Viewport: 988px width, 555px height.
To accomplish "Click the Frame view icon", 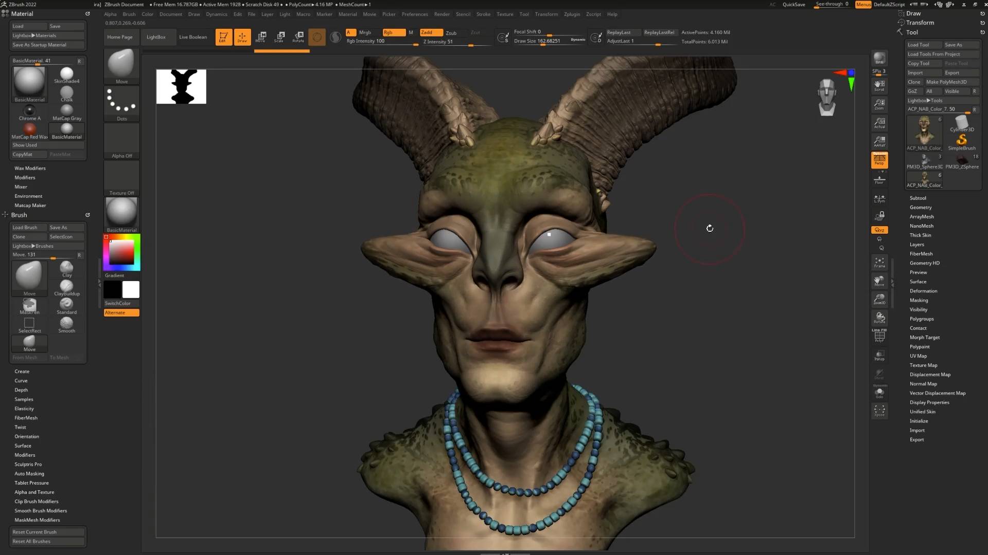I will [879, 262].
